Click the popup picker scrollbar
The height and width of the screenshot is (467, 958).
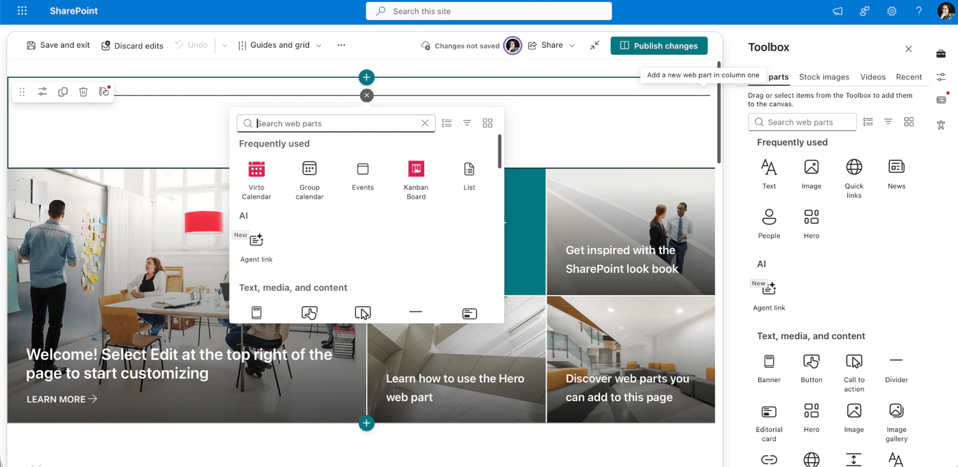500,151
